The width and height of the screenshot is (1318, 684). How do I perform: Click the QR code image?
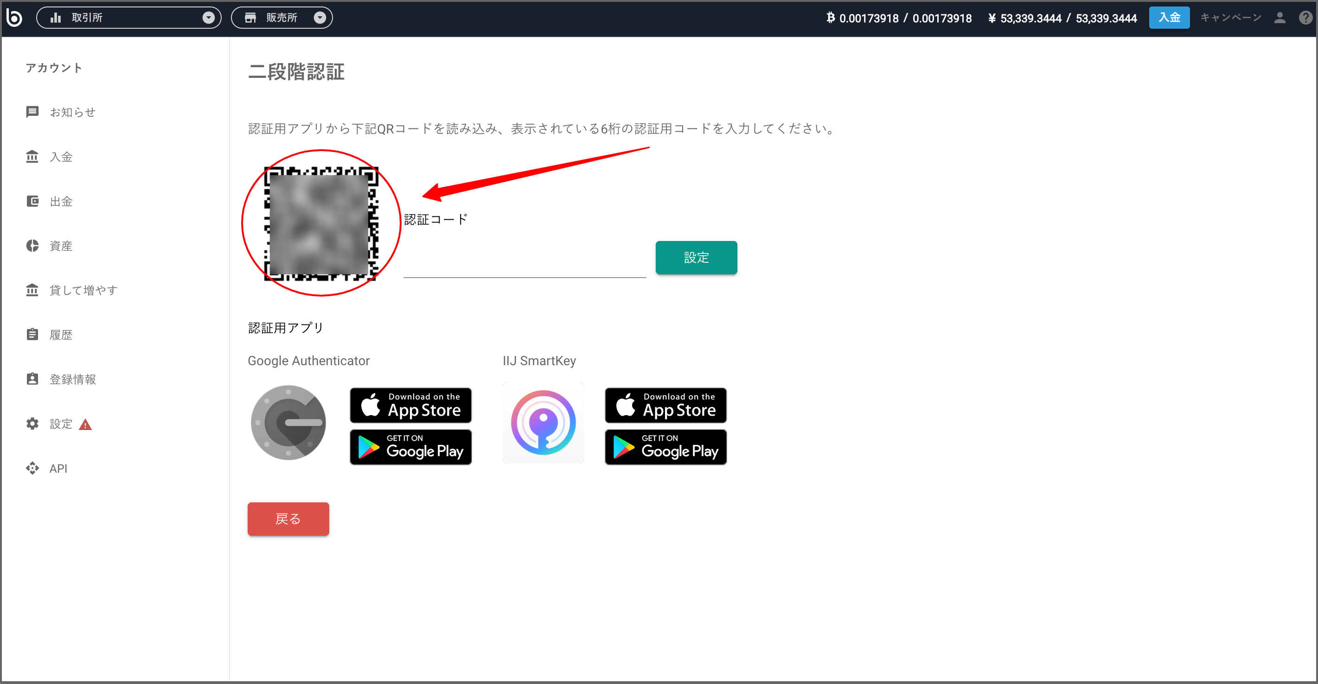[x=321, y=223]
